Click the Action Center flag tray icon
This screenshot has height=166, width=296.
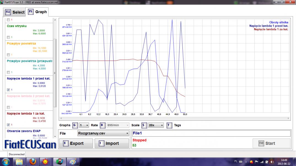point(257,162)
